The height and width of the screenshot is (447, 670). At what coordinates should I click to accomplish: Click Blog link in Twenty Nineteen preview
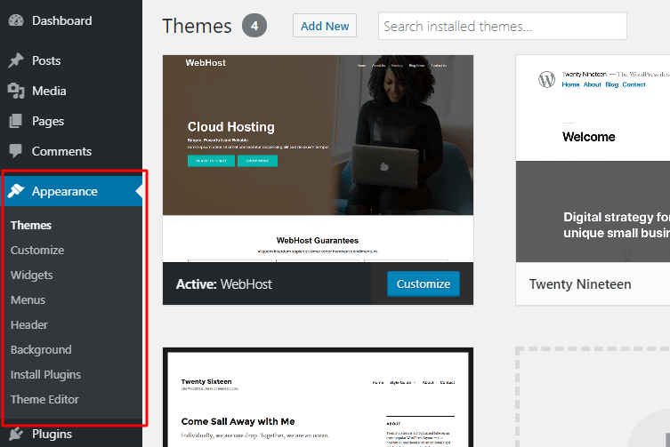(x=612, y=84)
